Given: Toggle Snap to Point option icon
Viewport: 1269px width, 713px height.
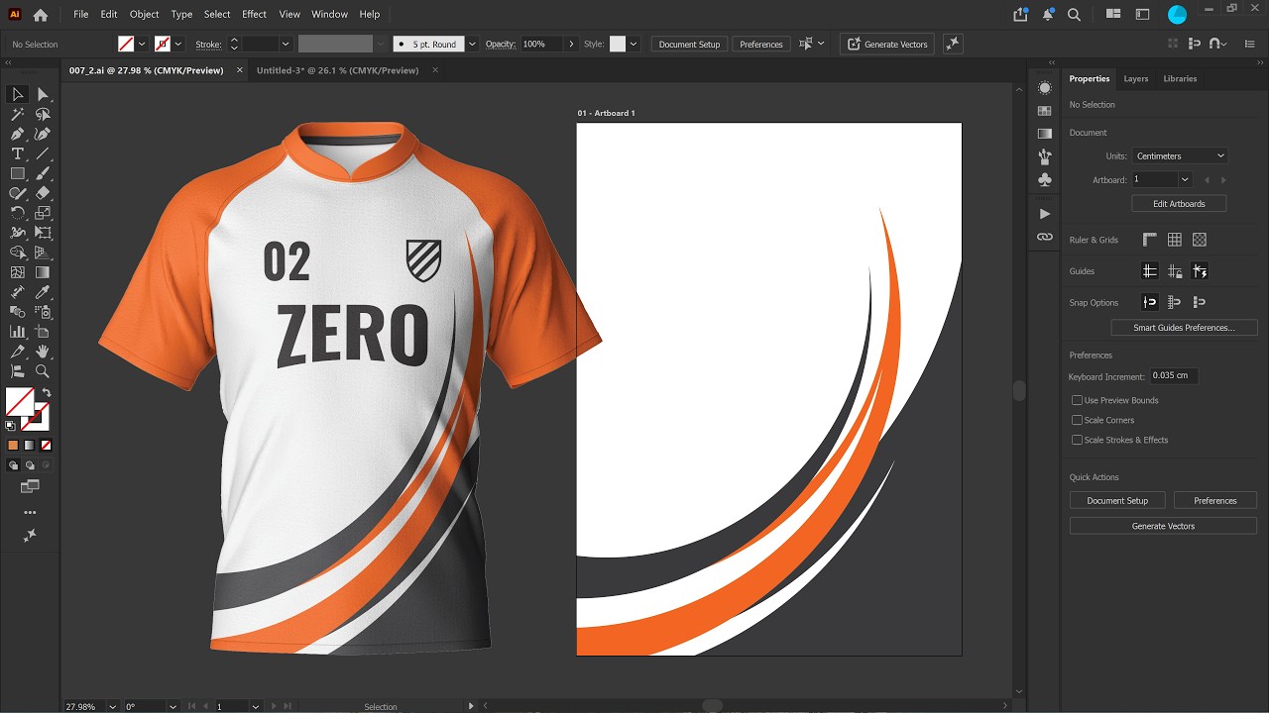Looking at the screenshot, I should 1150,302.
